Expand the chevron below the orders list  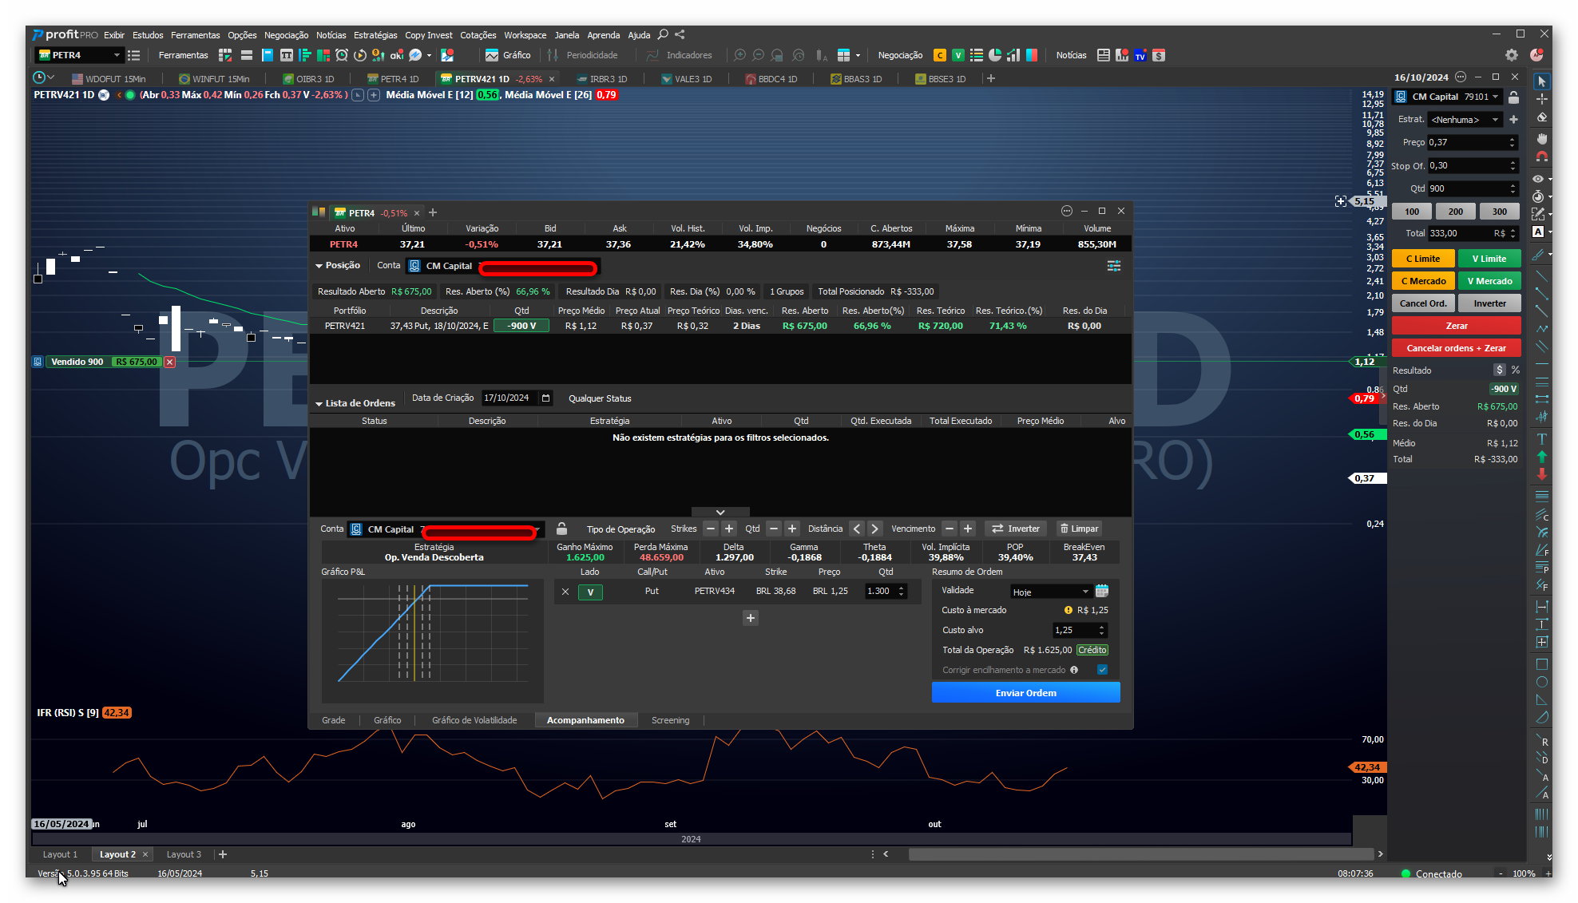point(720,512)
